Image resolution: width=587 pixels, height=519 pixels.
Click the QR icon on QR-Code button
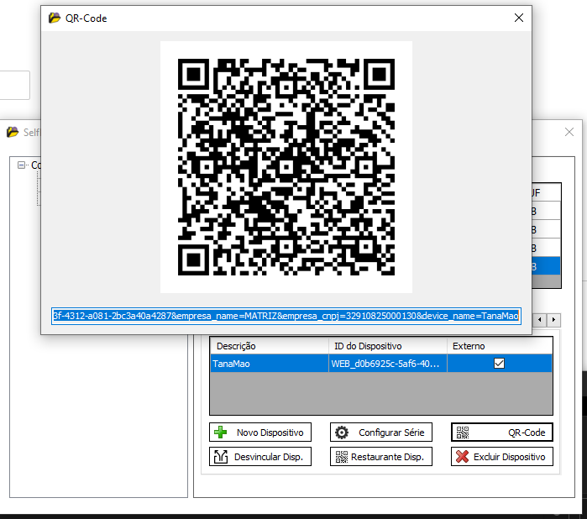tap(463, 432)
